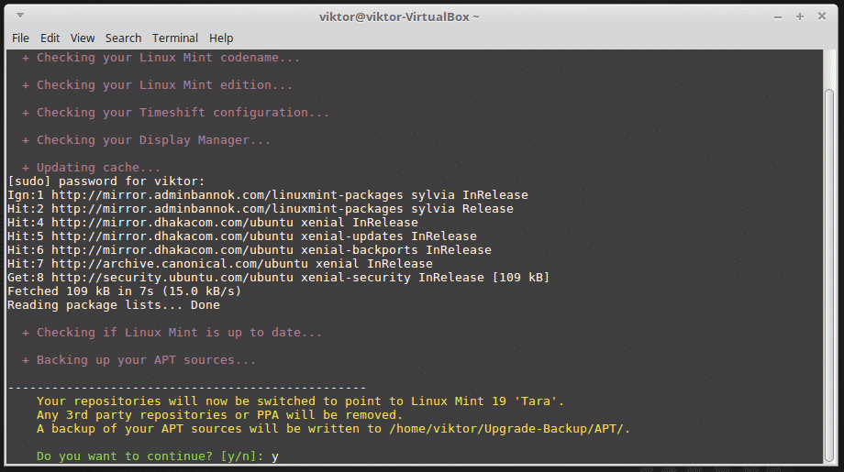Click the Hit:2 adminbannok sylvia Release line
The width and height of the screenshot is (844, 472).
261,209
